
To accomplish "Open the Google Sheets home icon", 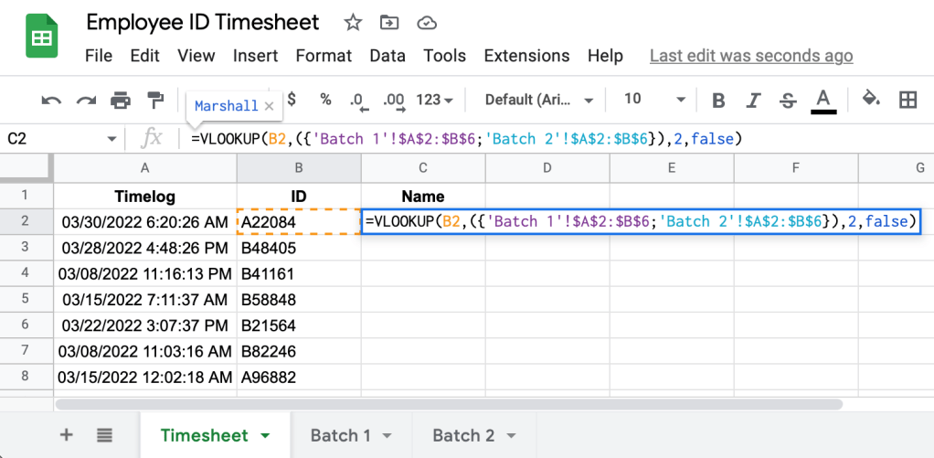I will tap(41, 38).
